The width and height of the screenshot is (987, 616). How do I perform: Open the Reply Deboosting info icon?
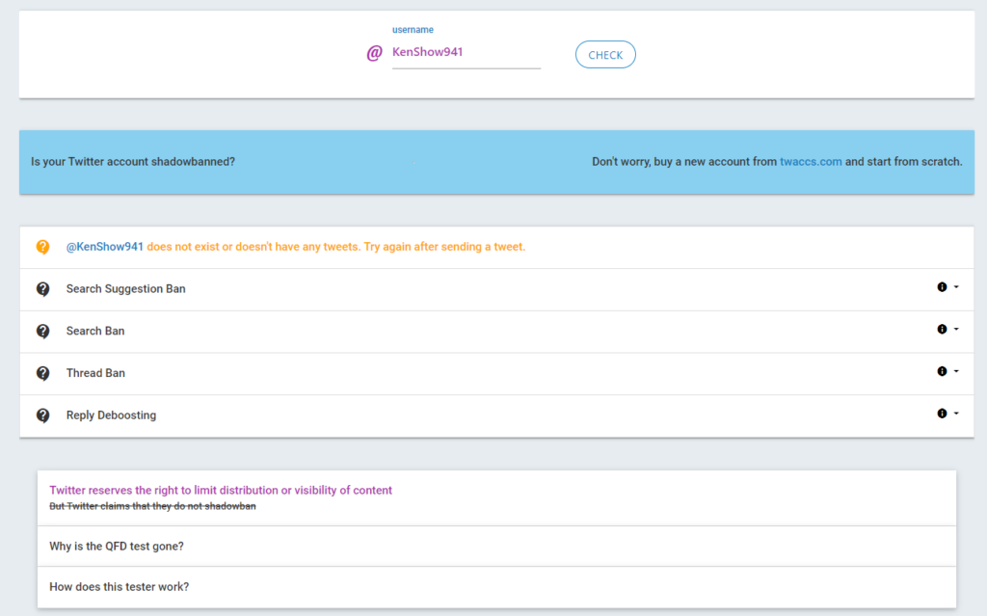click(x=942, y=414)
